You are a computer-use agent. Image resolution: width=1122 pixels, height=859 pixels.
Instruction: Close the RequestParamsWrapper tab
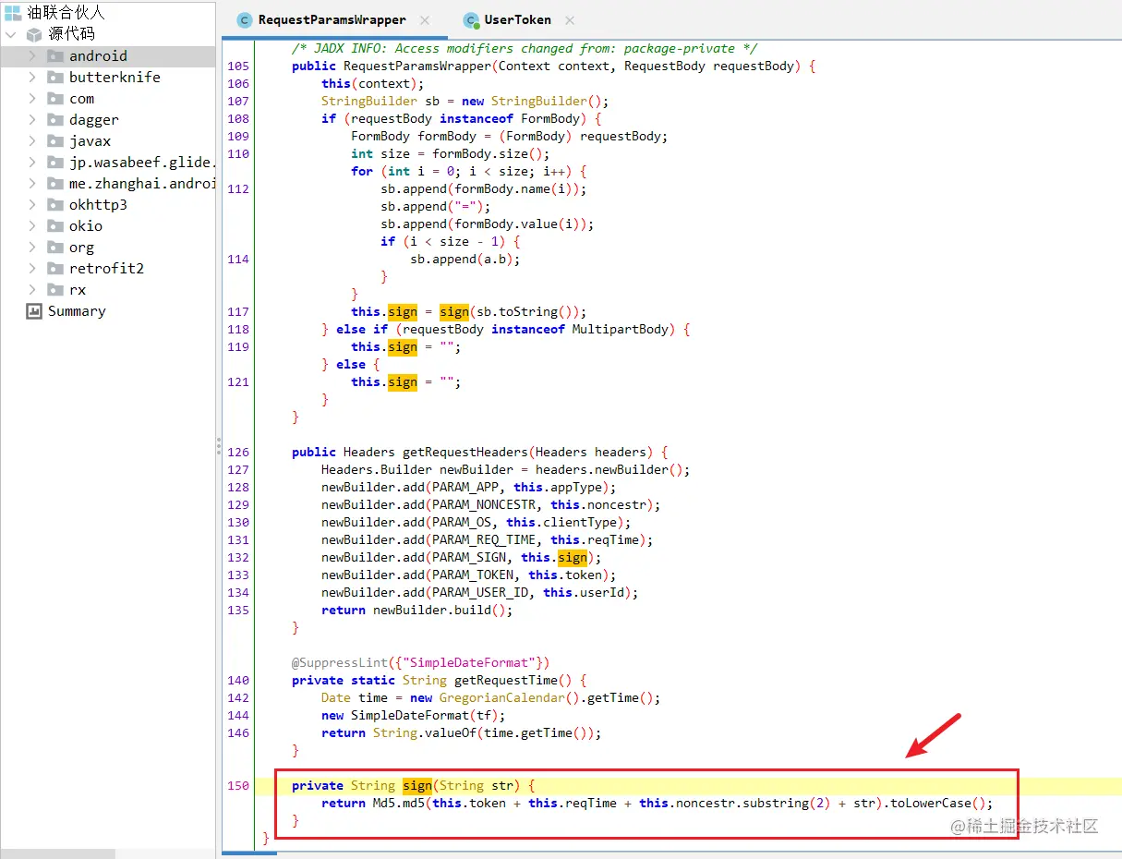(x=425, y=20)
